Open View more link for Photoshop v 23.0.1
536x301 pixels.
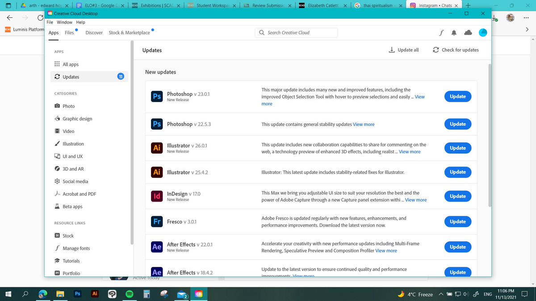[420, 97]
